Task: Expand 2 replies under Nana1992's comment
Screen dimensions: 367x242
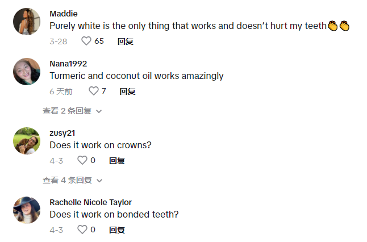Action: (67, 111)
